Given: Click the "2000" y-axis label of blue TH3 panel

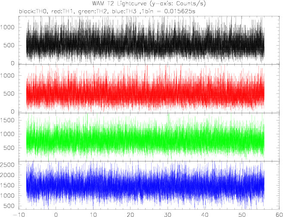Looking at the screenshot, I should tap(7, 175).
